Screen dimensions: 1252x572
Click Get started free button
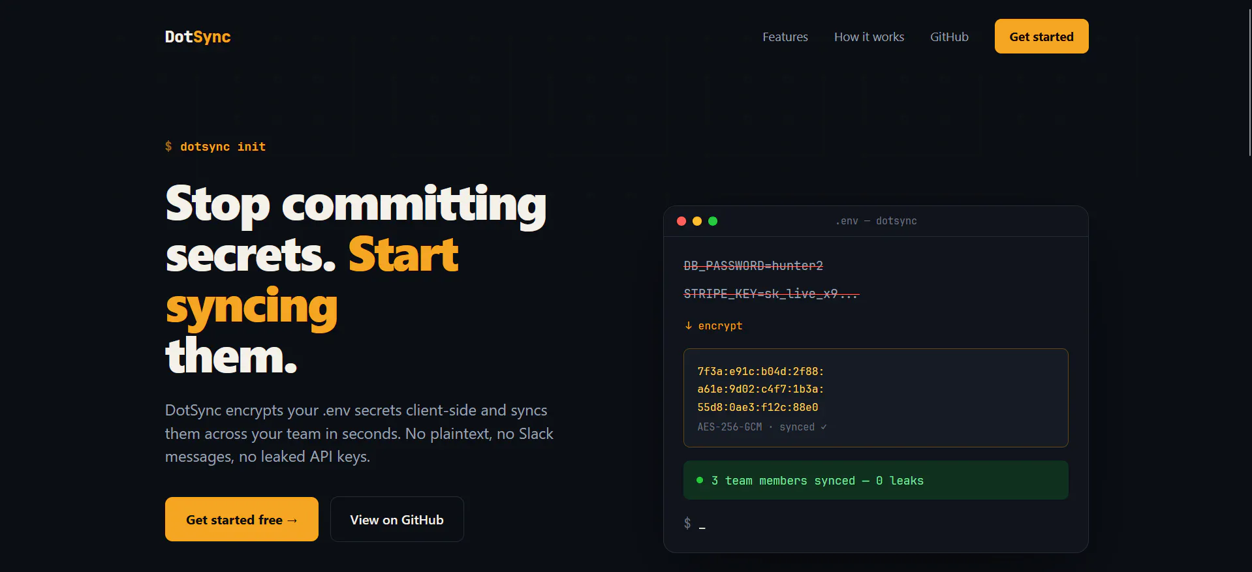point(242,519)
